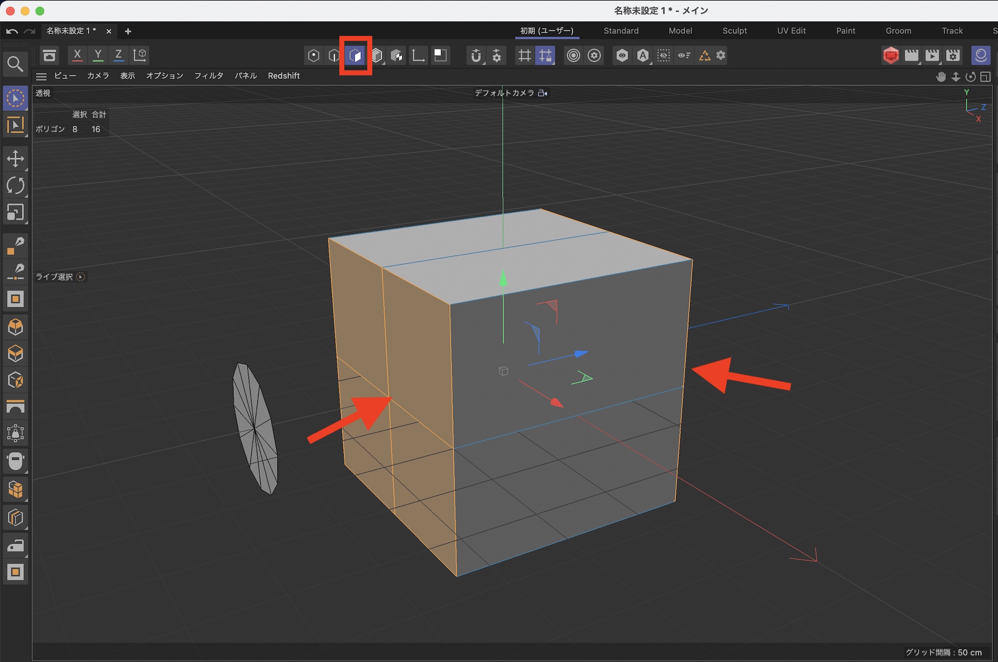Open the フィルタ viewport menu
998x662 pixels.
click(x=209, y=76)
